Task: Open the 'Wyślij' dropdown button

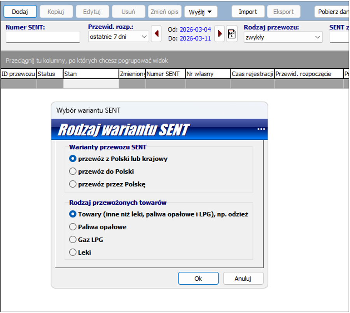Action: point(201,12)
